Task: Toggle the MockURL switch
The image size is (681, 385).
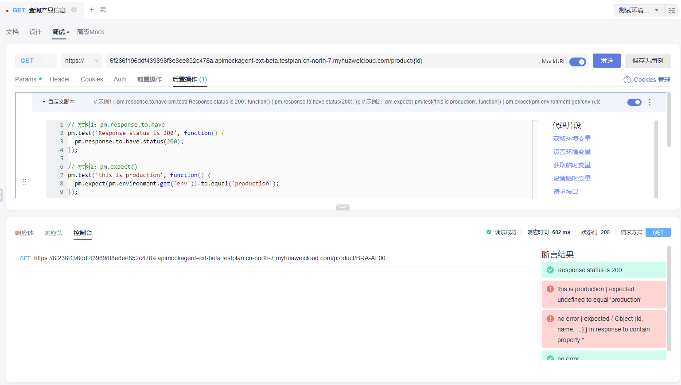Action: pos(577,62)
